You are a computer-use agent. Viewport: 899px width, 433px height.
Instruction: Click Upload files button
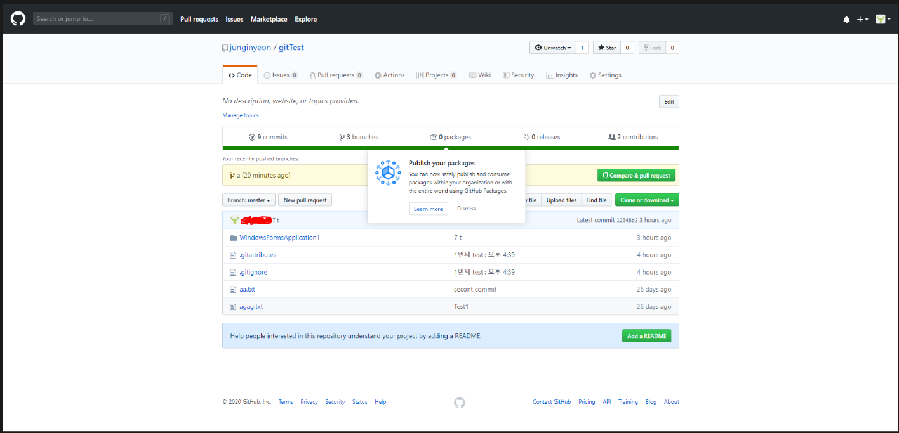tap(561, 200)
